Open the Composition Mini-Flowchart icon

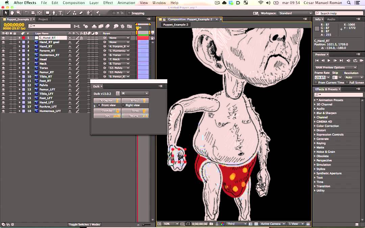[77, 26]
